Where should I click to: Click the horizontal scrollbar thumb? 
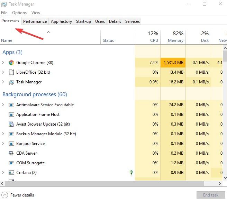click(105, 183)
